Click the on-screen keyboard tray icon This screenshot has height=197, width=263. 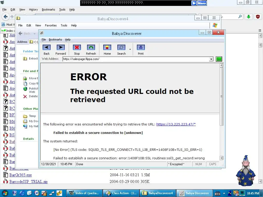pos(218,193)
